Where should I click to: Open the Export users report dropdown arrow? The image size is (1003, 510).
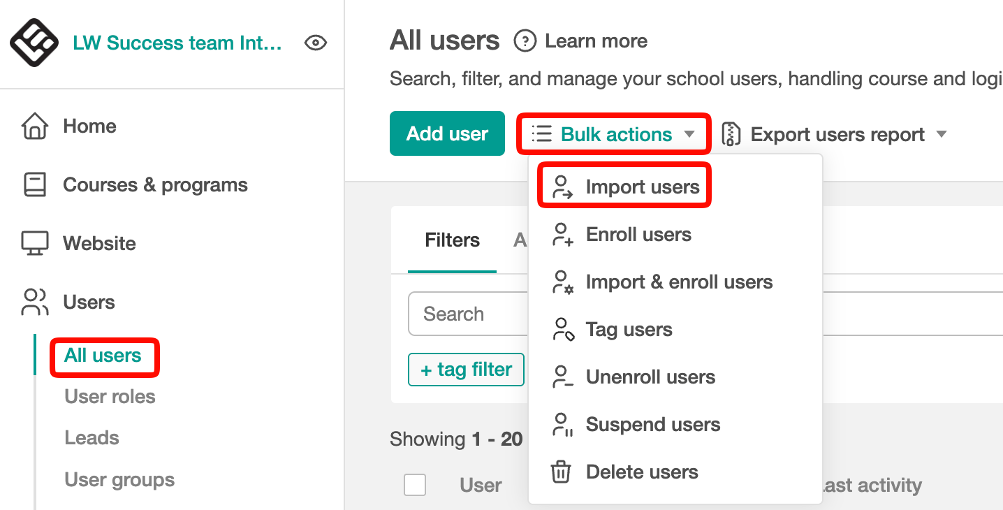(x=942, y=134)
